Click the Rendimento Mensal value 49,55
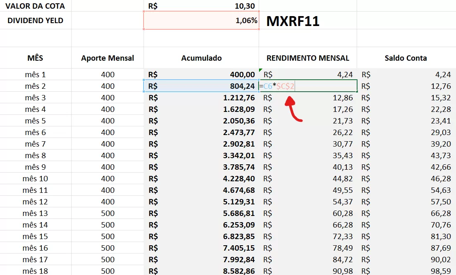 (x=308, y=190)
